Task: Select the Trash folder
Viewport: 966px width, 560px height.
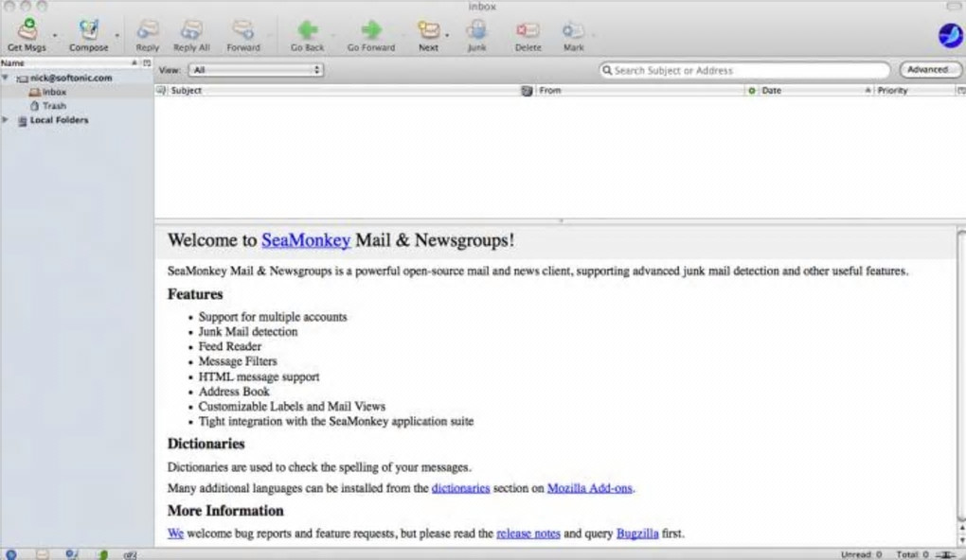Action: (54, 106)
